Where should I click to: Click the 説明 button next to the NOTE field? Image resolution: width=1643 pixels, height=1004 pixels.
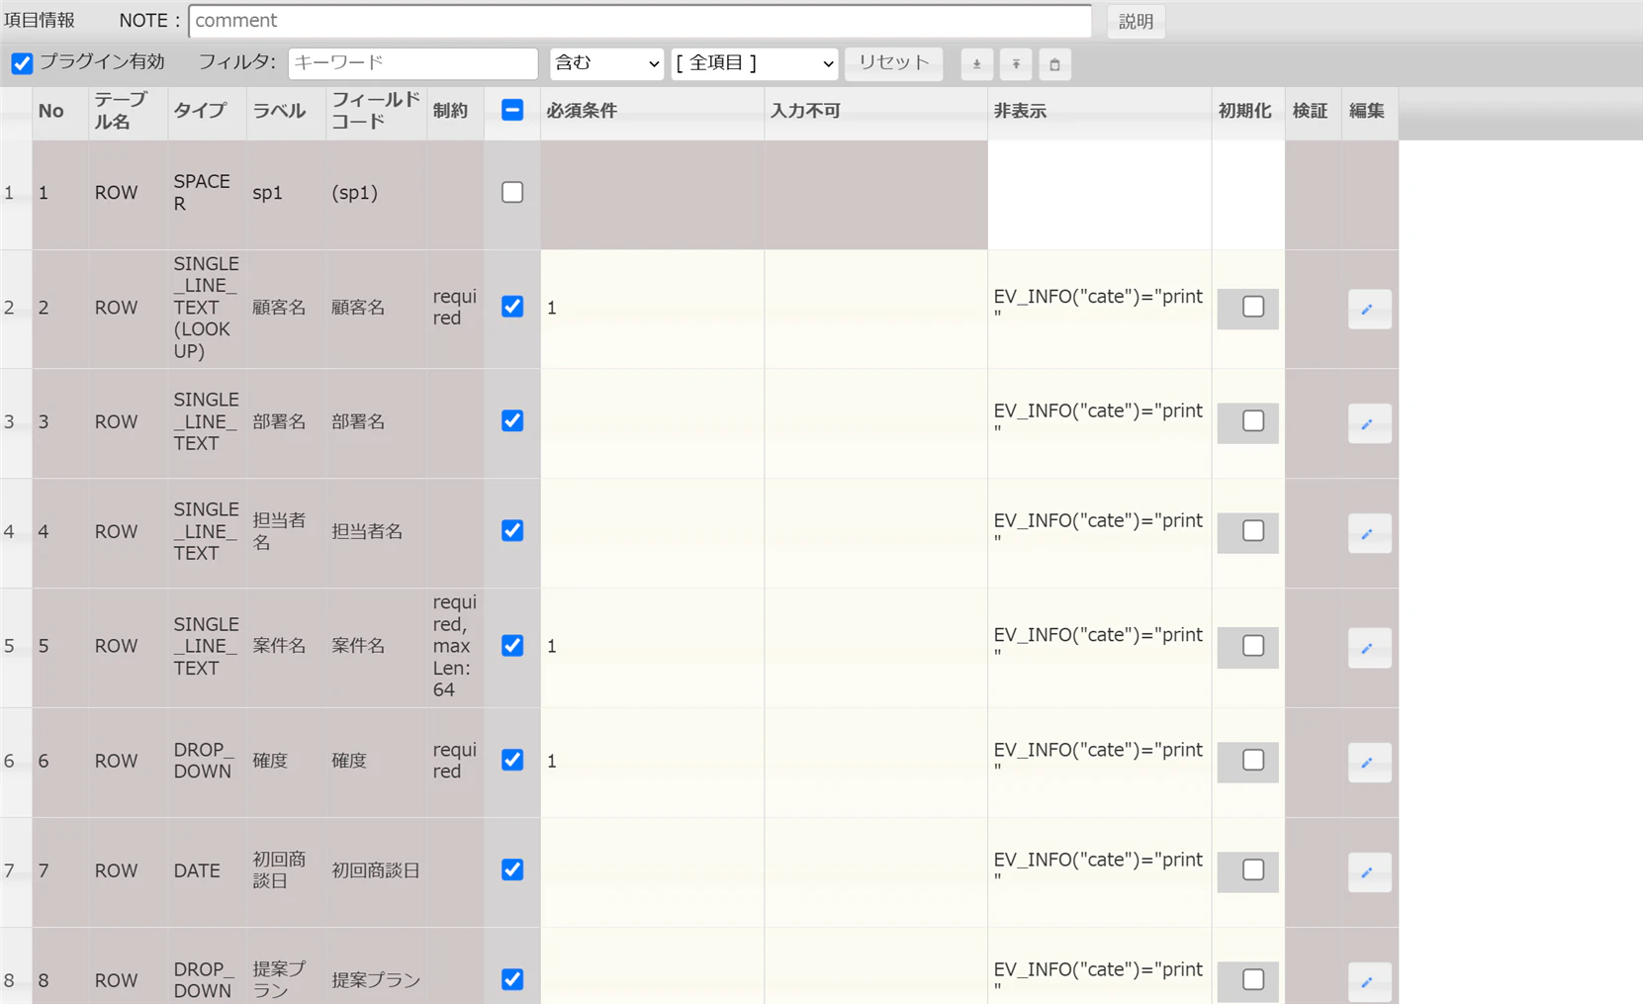pos(1136,21)
